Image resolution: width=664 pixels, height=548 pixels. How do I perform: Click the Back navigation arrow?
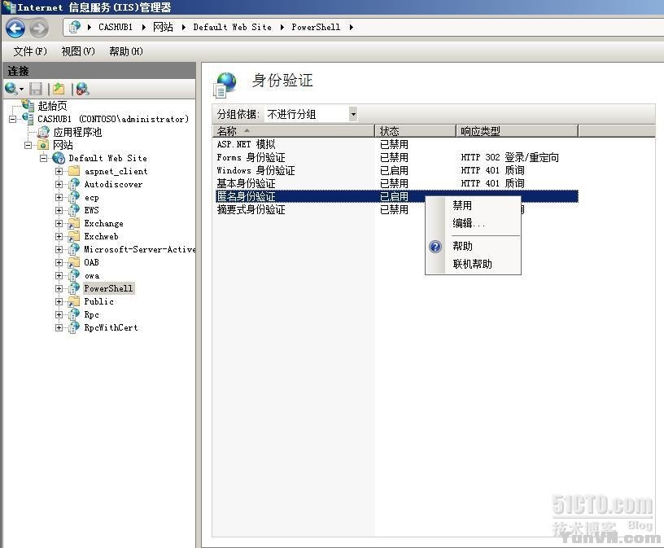[x=15, y=28]
